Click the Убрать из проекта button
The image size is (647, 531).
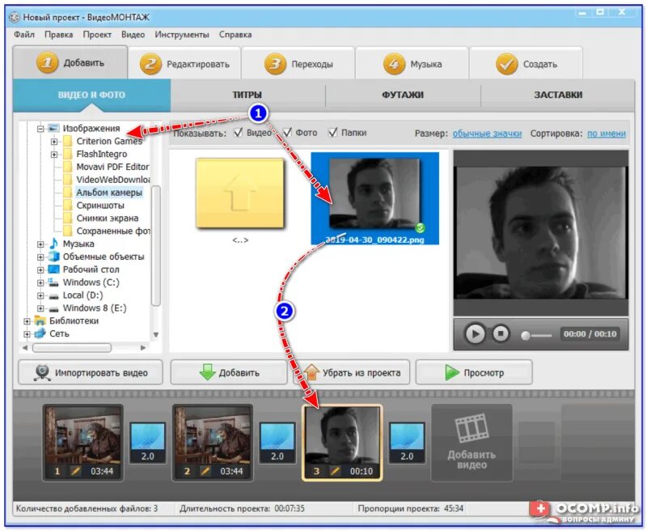tap(352, 372)
